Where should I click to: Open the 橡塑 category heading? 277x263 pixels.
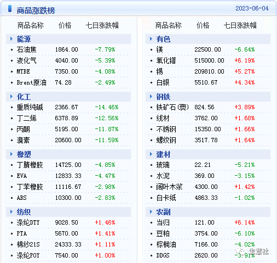[x=24, y=154]
